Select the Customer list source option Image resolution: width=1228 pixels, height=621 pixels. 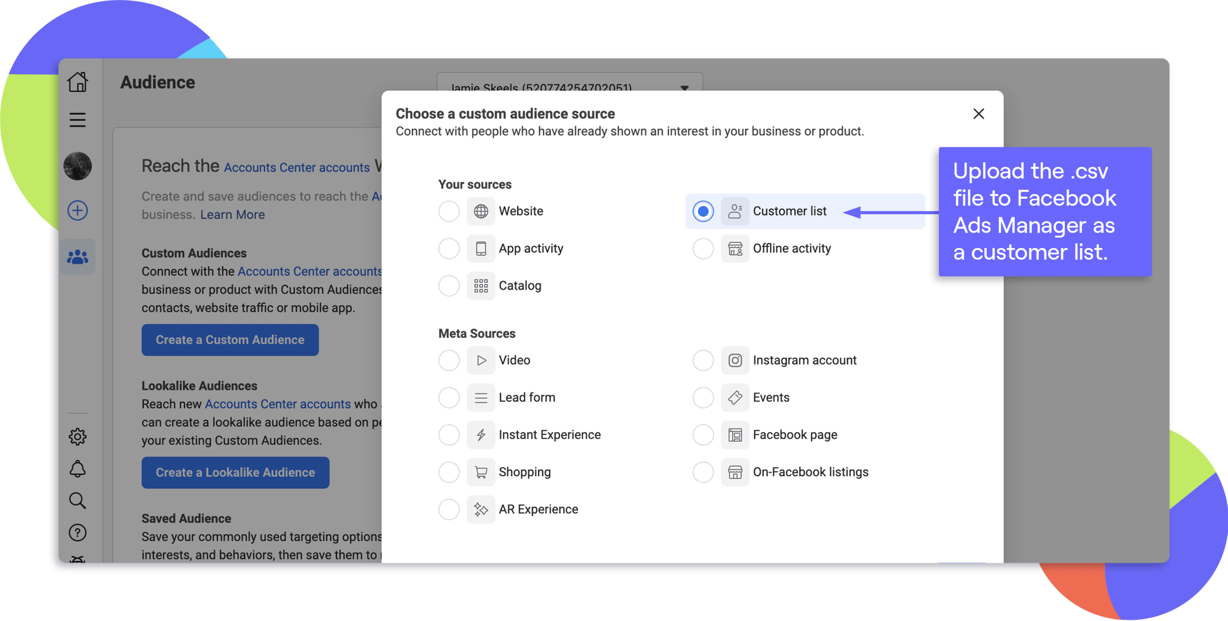coord(703,211)
